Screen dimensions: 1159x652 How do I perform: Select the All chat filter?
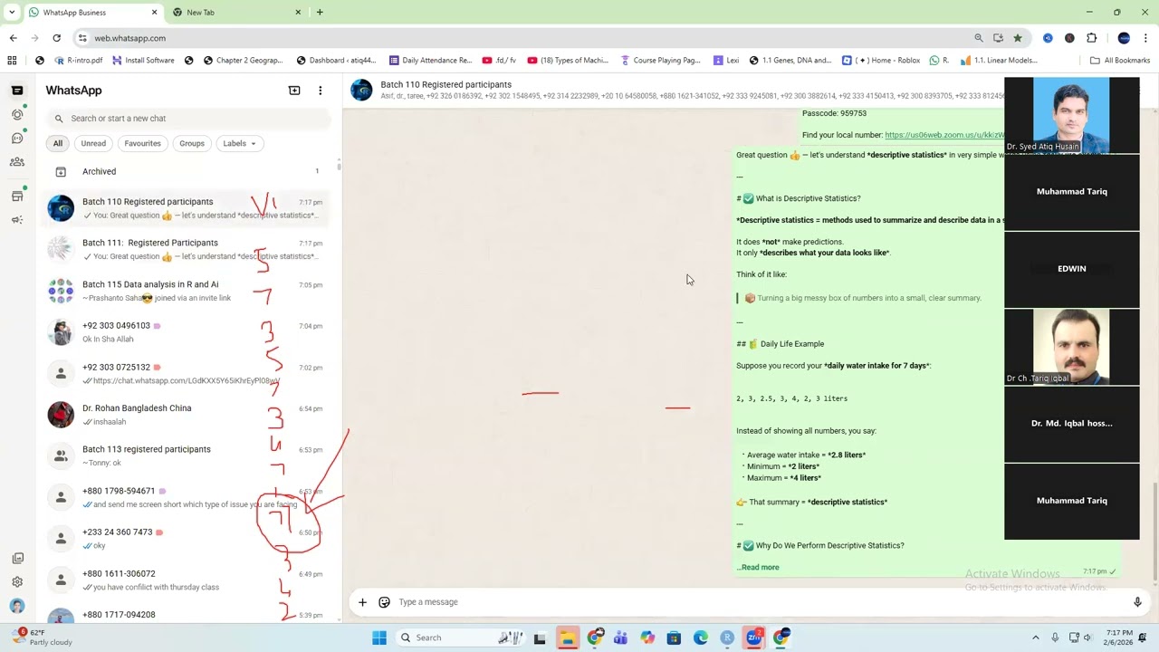coord(58,143)
